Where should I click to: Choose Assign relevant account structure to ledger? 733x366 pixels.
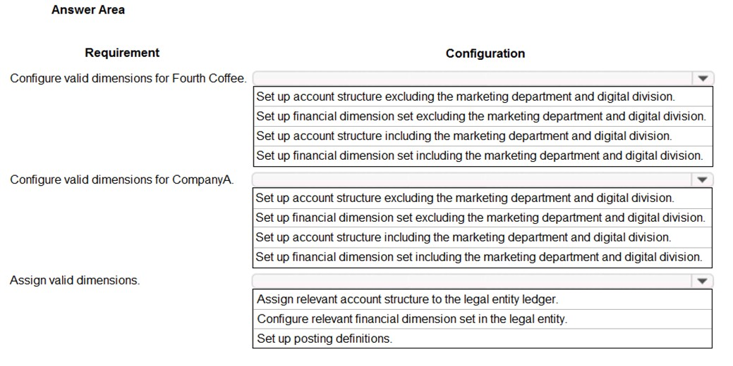pos(483,299)
